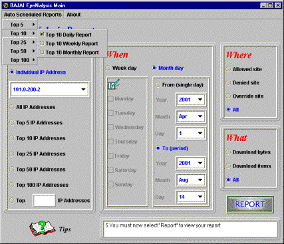This screenshot has height=244, width=284.
Task: Select All IP Addresses radio button
Action: pos(12,107)
